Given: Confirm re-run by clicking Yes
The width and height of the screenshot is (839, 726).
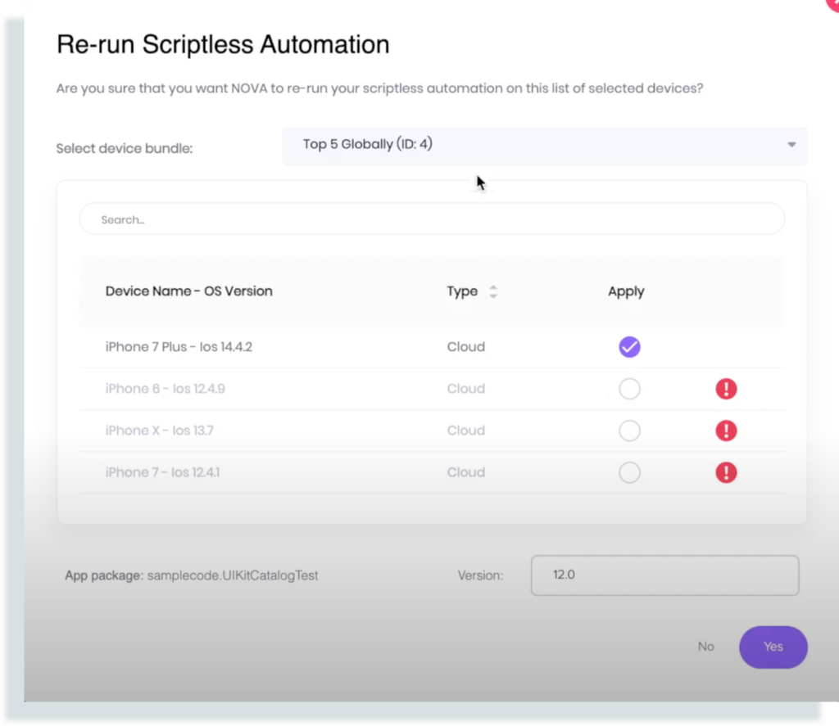Looking at the screenshot, I should click(773, 647).
